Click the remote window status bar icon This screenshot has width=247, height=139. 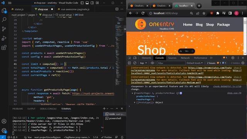[x=3, y=137]
